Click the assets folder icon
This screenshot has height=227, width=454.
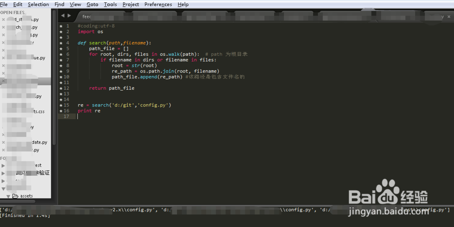pos(15,196)
